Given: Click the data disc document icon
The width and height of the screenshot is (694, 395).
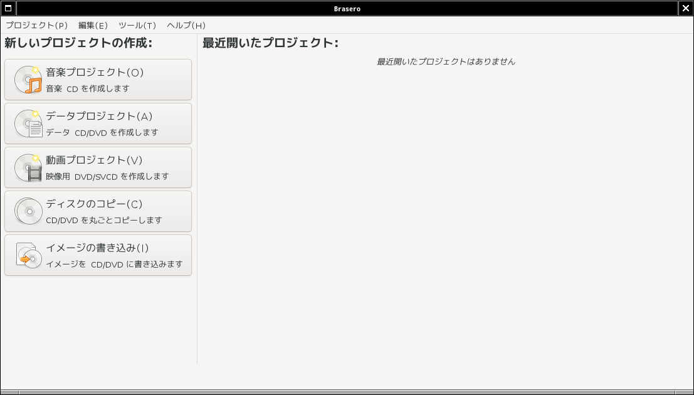Looking at the screenshot, I should pyautogui.click(x=28, y=124).
